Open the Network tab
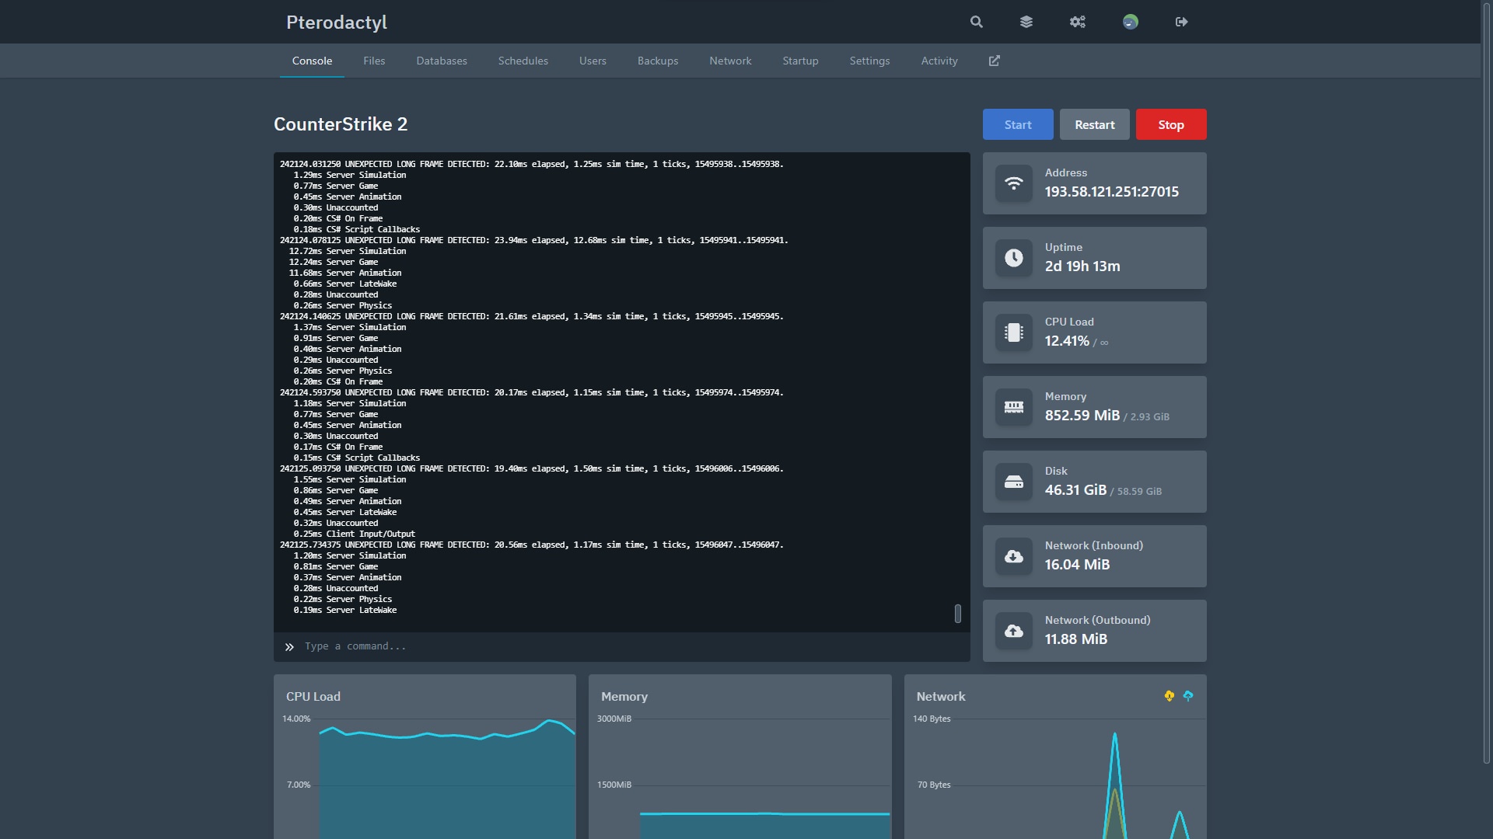The height and width of the screenshot is (839, 1493). click(730, 61)
